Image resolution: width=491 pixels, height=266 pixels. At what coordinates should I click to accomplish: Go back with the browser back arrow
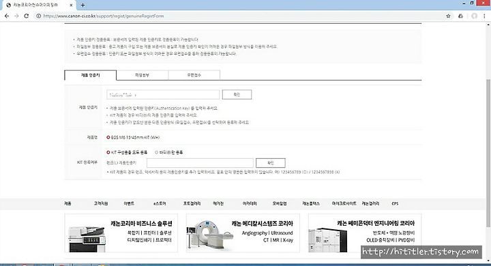point(7,16)
